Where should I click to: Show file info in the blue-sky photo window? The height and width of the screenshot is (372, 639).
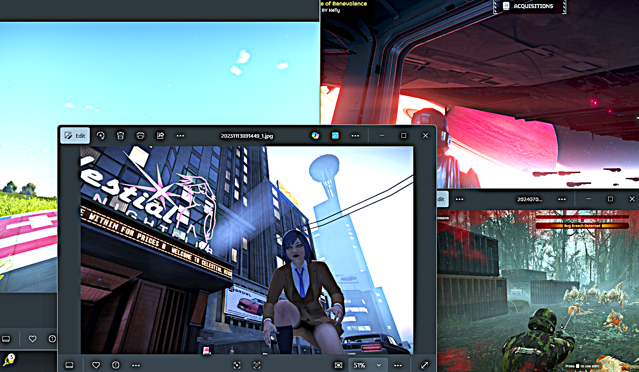[52, 338]
